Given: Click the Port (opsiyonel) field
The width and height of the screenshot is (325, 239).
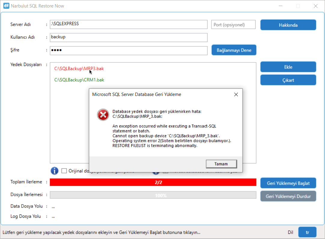Looking at the screenshot, I should pos(233,25).
